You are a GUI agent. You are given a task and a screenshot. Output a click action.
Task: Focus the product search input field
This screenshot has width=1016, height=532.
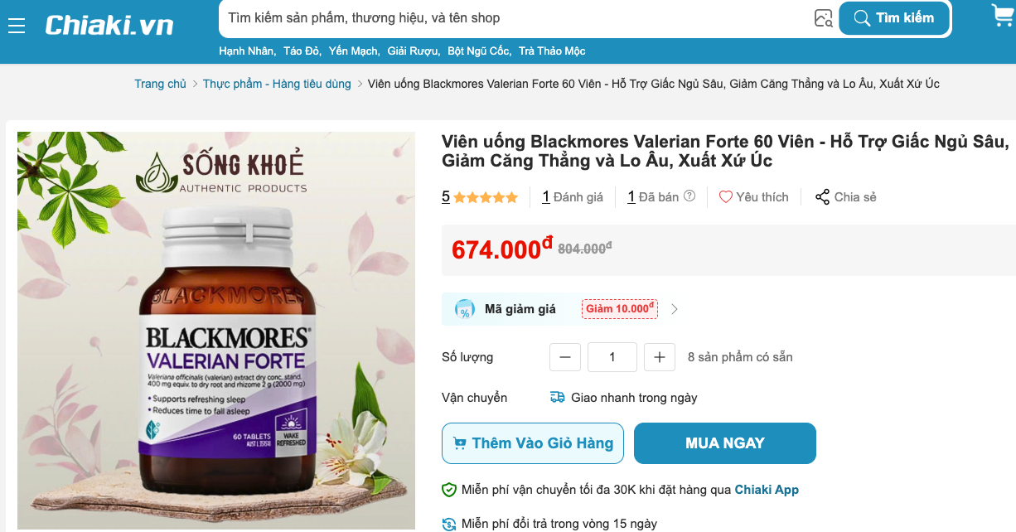(514, 18)
